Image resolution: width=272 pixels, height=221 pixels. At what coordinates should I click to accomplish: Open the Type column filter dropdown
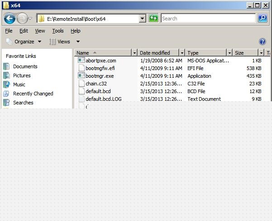229,53
